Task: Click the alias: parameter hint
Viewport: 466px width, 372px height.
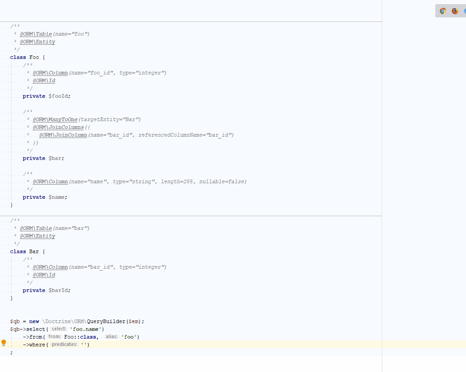Action: (x=112, y=337)
